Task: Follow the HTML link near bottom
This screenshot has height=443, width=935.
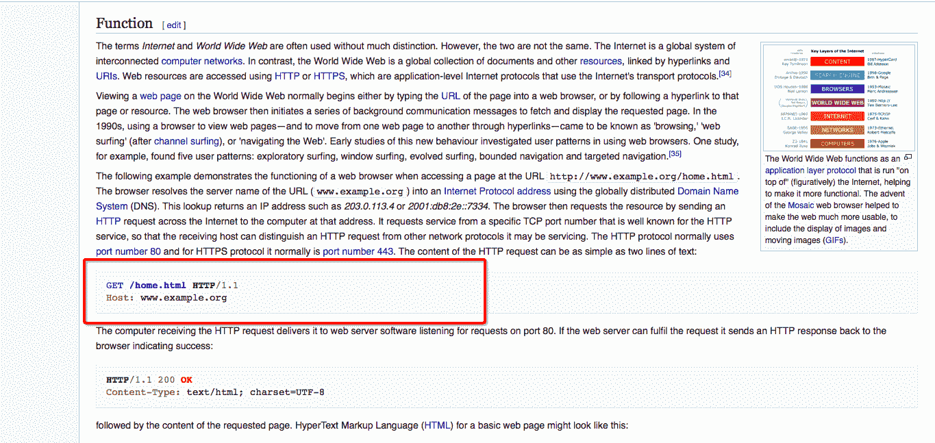Action: pos(437,425)
